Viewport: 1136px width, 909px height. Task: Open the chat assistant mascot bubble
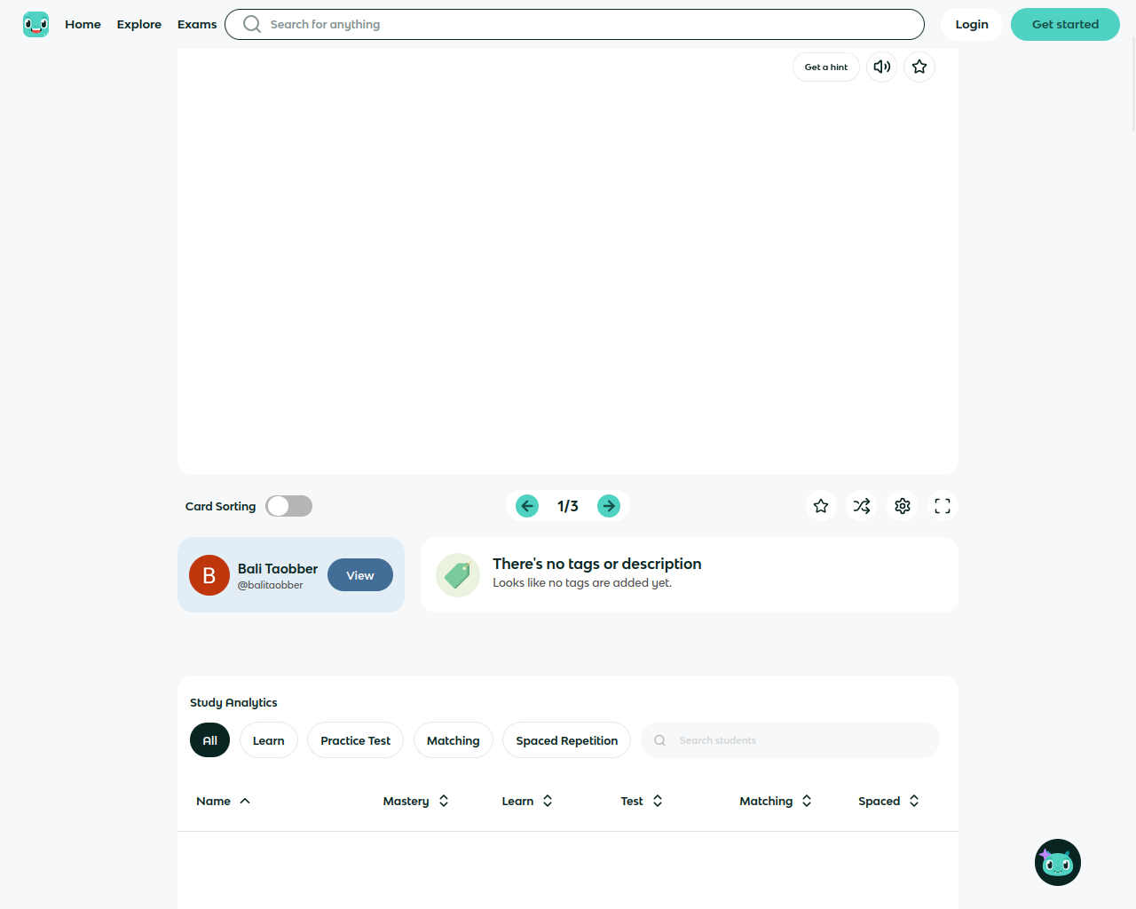click(1057, 862)
